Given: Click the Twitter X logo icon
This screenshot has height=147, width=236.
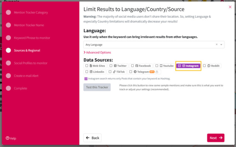Looking at the screenshot, I should tap(115, 66).
